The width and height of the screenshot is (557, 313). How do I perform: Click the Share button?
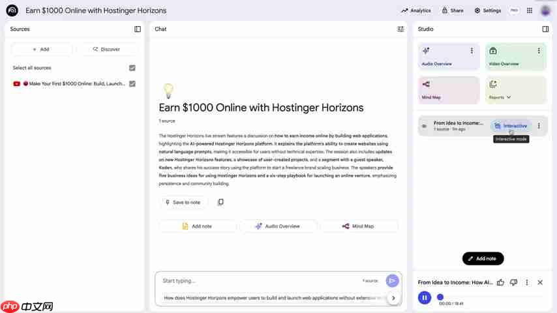[x=453, y=10]
